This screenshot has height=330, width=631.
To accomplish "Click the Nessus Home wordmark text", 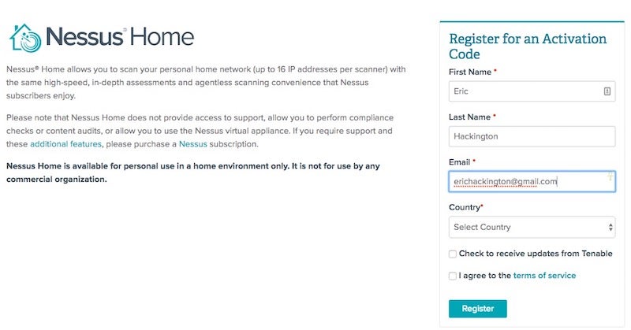I will (x=120, y=37).
